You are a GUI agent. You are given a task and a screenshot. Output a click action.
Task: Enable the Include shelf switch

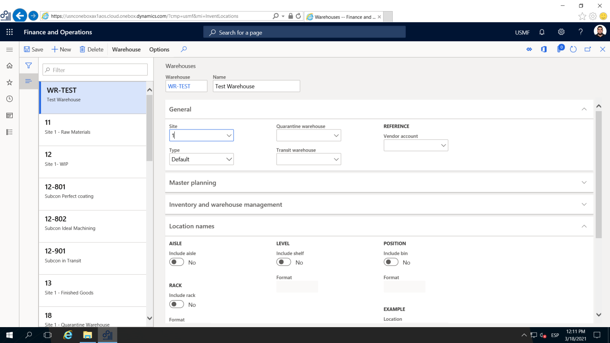pyautogui.click(x=284, y=262)
